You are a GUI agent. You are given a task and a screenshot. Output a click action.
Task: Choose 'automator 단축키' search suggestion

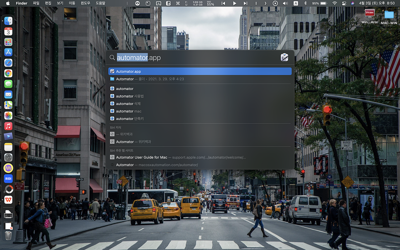click(200, 119)
